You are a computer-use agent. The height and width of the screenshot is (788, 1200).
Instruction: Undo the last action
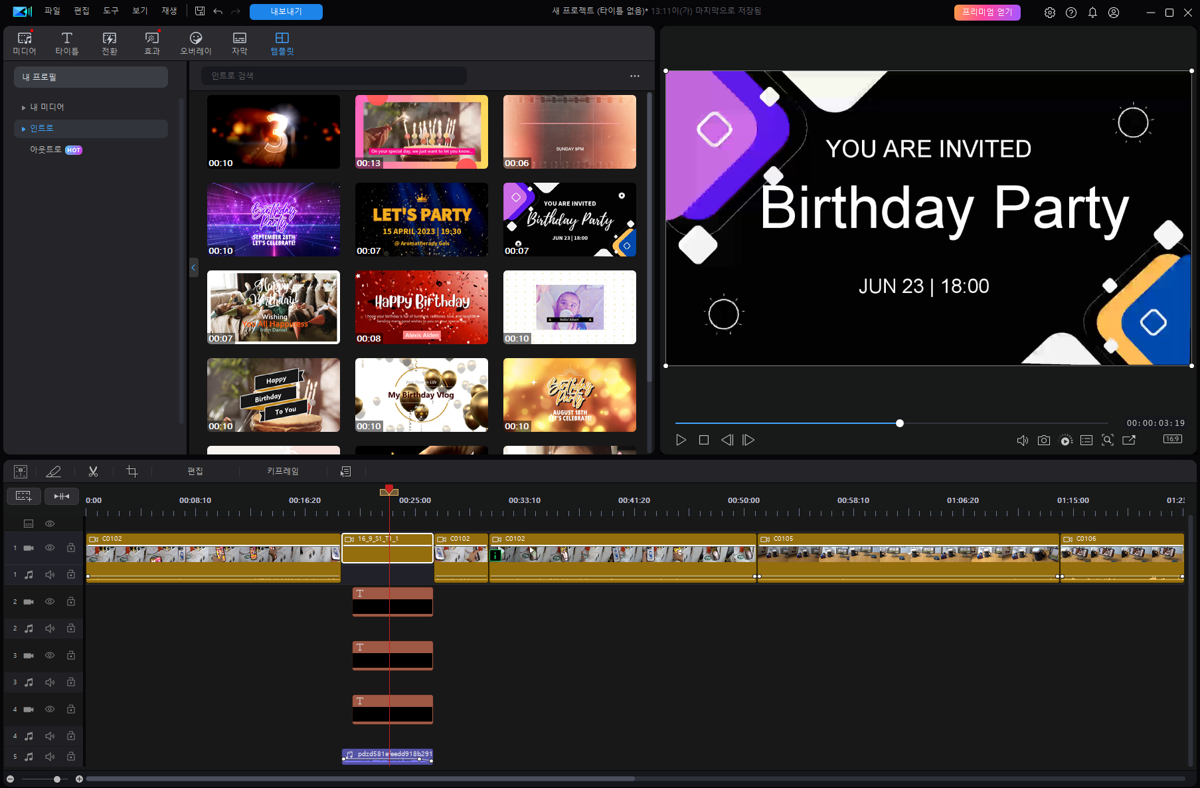click(x=218, y=11)
